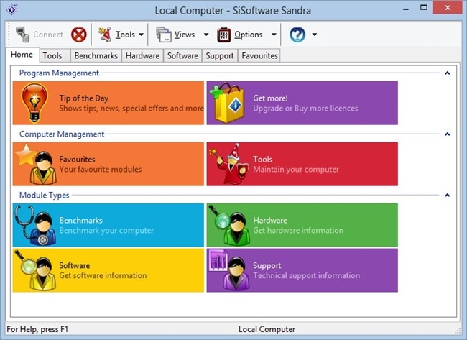467x340 pixels.
Task: Maximize the Sandra window
Action: (x=423, y=8)
